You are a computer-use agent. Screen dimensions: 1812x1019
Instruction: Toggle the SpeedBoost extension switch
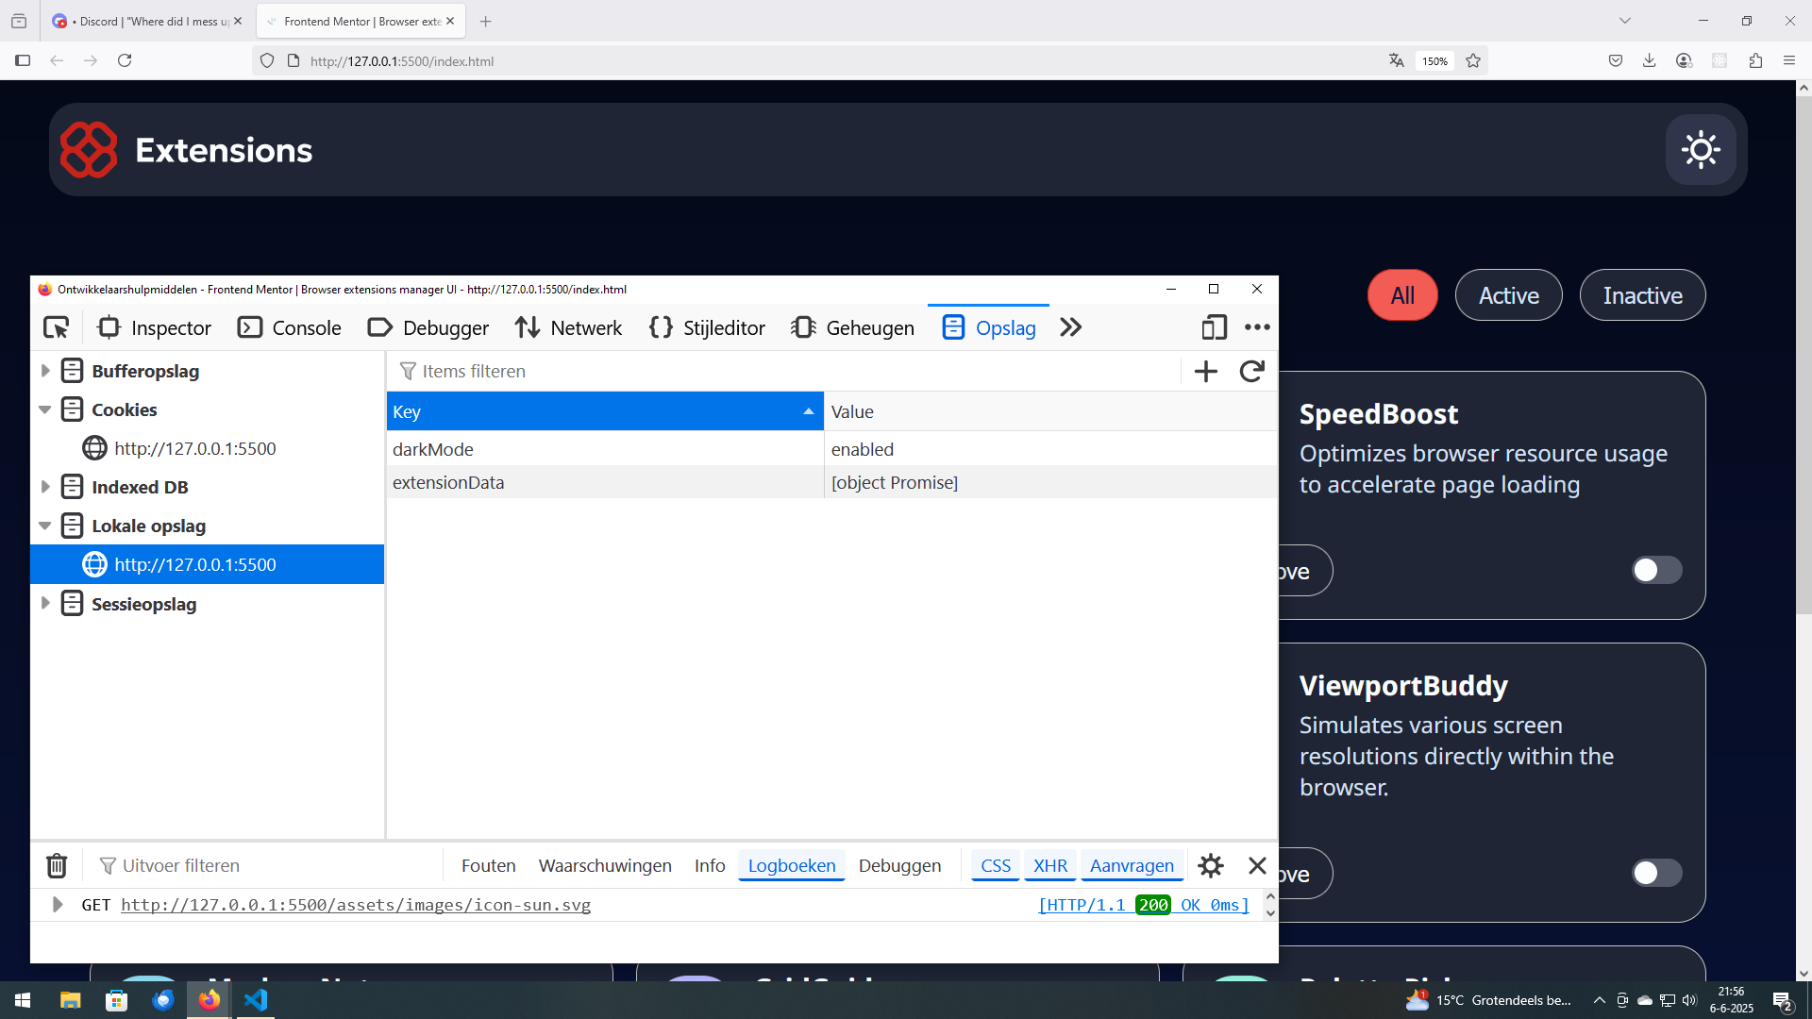(1656, 570)
